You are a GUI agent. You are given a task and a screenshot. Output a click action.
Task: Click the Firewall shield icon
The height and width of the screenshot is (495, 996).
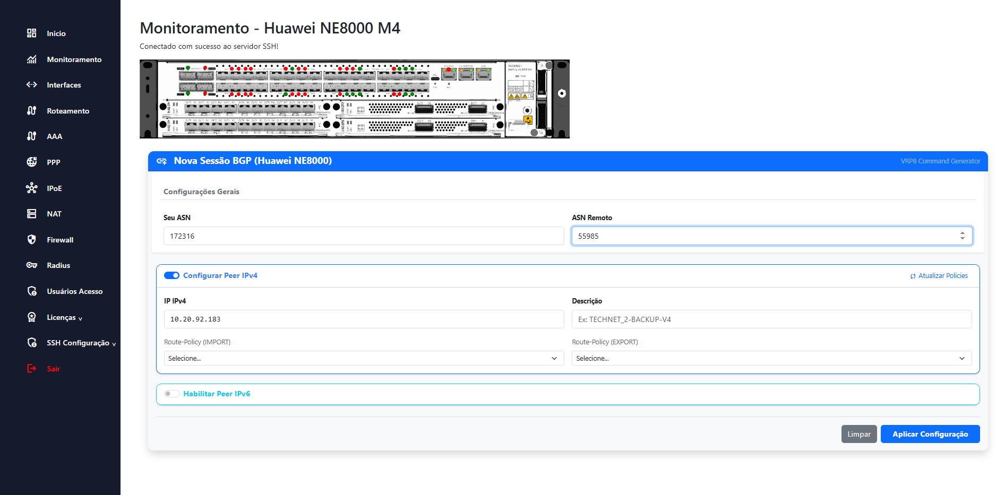click(x=32, y=240)
